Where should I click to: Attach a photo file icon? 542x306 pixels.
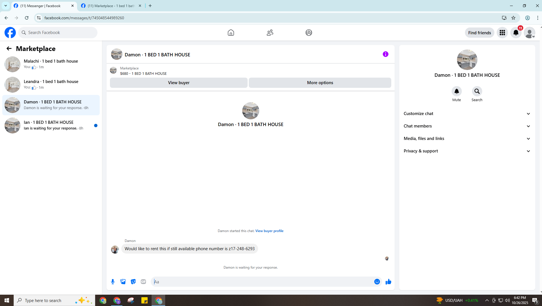pyautogui.click(x=123, y=282)
